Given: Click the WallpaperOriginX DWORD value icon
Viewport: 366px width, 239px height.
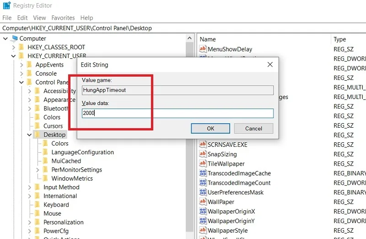Looking at the screenshot, I should click(x=203, y=211).
